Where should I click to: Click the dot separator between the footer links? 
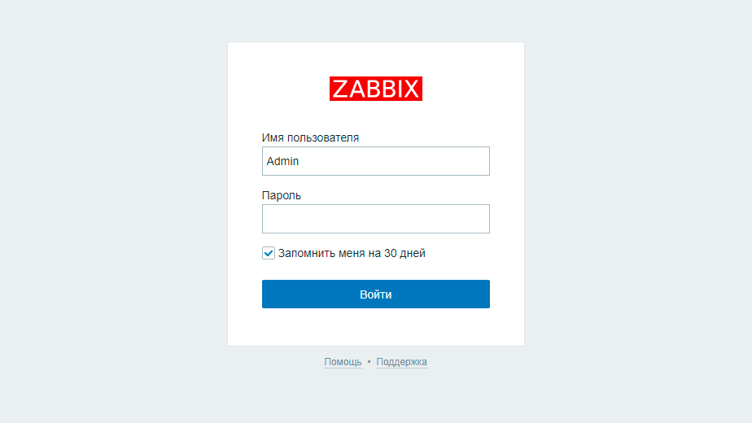[x=369, y=362]
